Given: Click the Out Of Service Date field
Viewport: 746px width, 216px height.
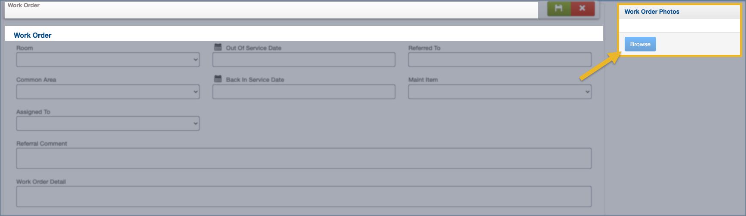Looking at the screenshot, I should [304, 60].
